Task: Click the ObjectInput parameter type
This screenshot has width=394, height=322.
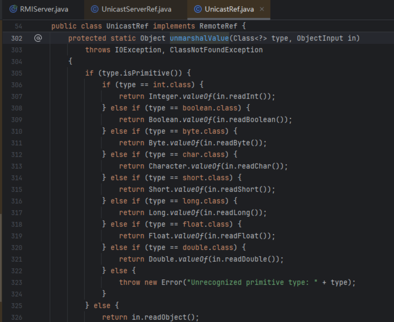Action: (320, 38)
